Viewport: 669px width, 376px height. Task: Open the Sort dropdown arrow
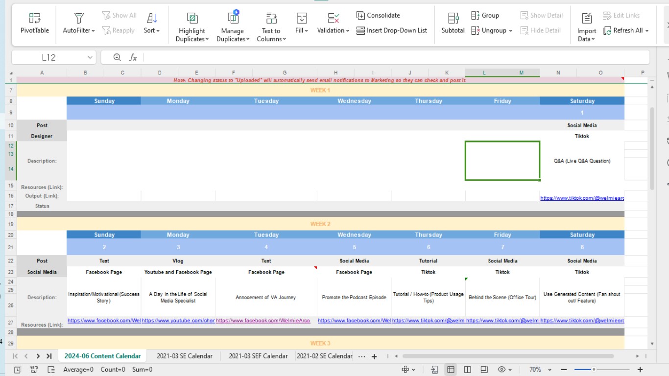coord(158,31)
